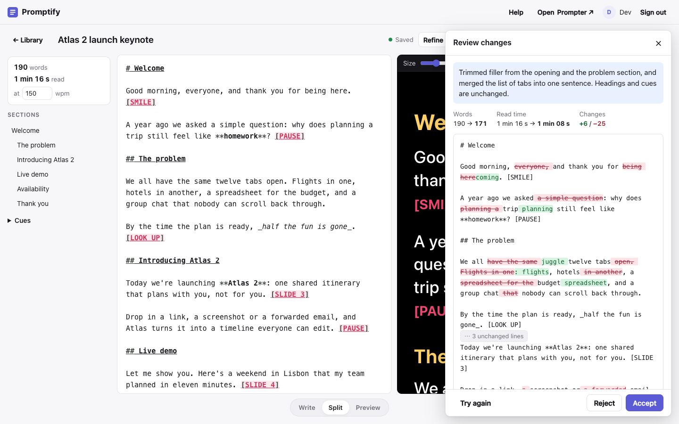The width and height of the screenshot is (679, 424).
Task: Click the [SLIDE 3] cue in editor
Action: (x=290, y=294)
